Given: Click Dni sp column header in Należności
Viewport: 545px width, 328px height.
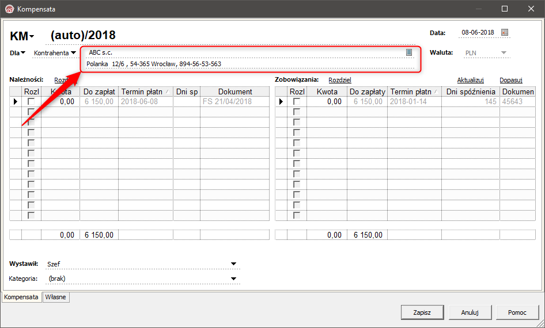Looking at the screenshot, I should [x=187, y=91].
